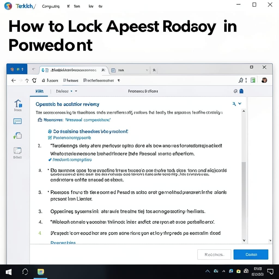Click the list item beginning Teroriennngs
The width and height of the screenshot is (279, 279).
point(136,150)
